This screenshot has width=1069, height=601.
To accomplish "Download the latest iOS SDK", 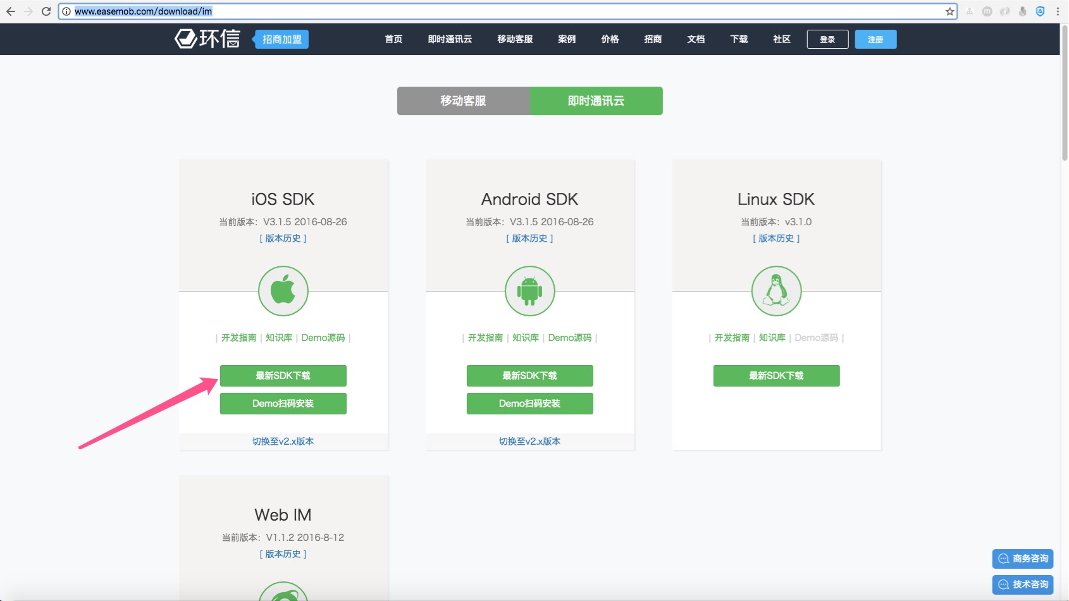I will tap(283, 376).
